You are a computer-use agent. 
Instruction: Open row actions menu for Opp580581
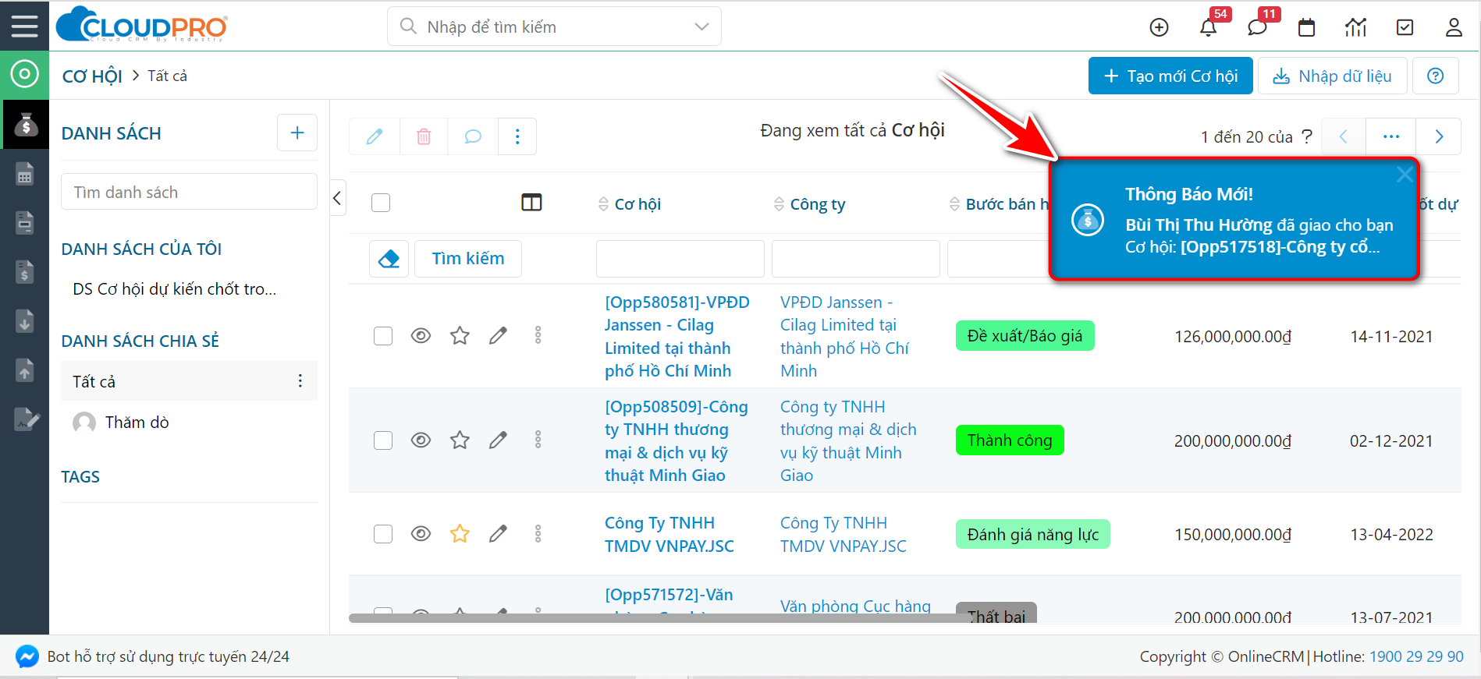538,336
